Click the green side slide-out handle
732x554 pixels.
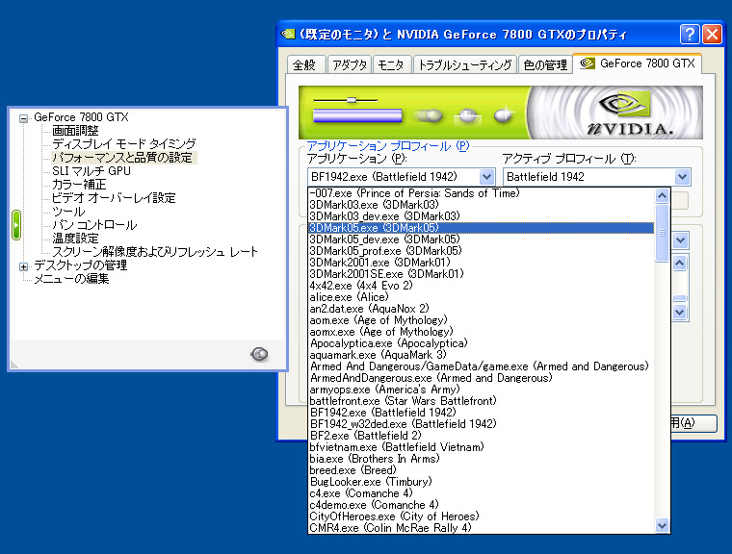coord(16,225)
